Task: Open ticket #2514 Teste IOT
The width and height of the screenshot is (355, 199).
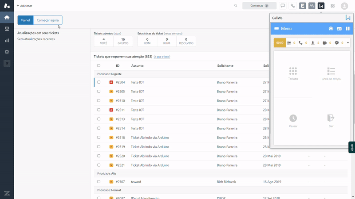Action: pos(138,128)
